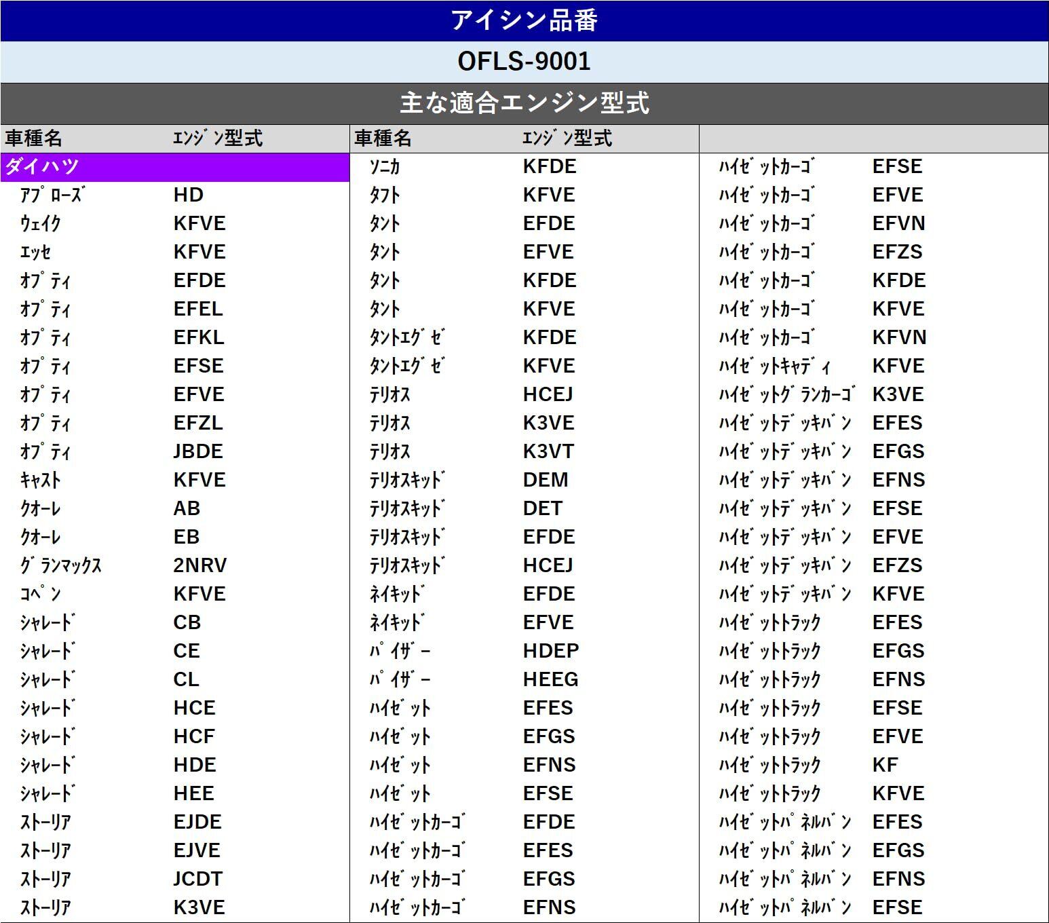Select the JBDE engine code for オプティ

[198, 451]
